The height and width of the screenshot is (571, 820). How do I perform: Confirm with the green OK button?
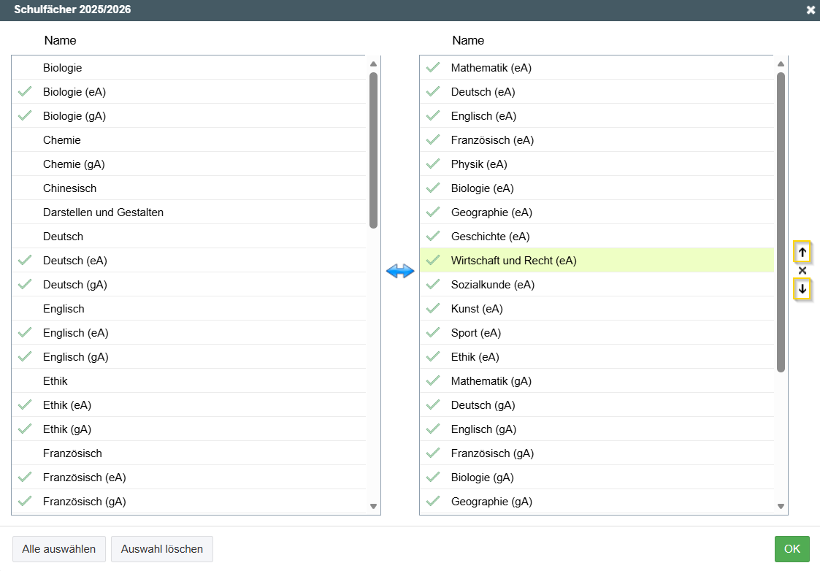point(792,549)
